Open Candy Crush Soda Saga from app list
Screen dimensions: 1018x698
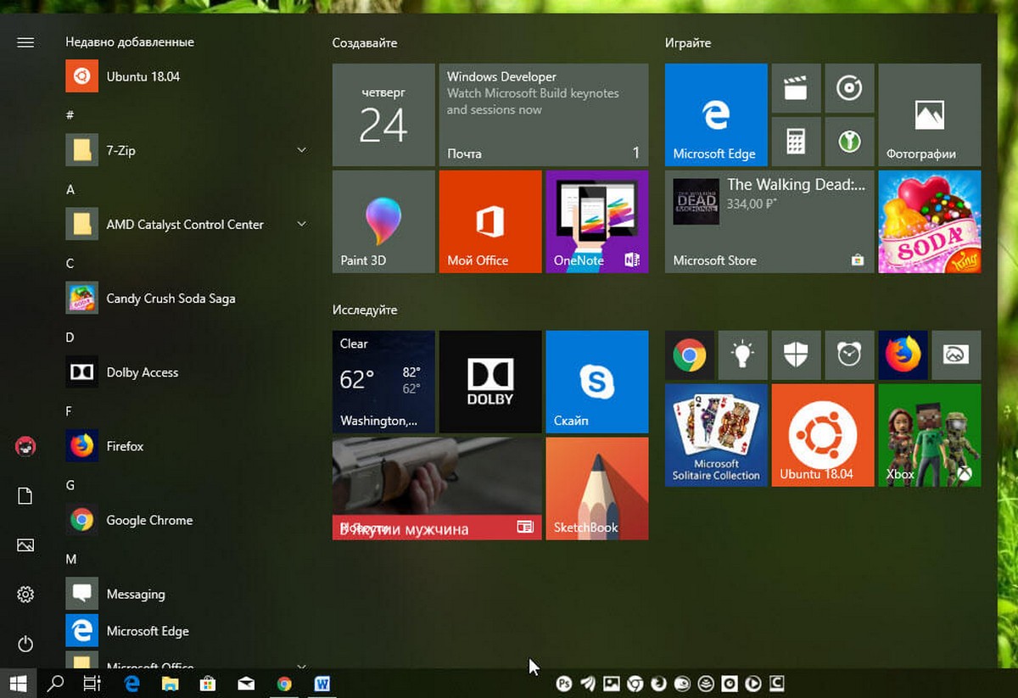[x=187, y=299]
